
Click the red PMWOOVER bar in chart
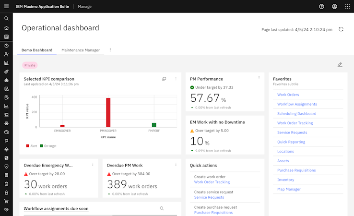pos(108,112)
